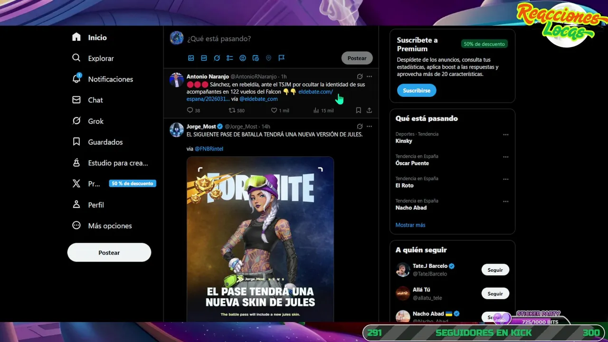Viewport: 608px width, 342px height.
Task: Open the @eldebate_com mention
Action: (258, 99)
